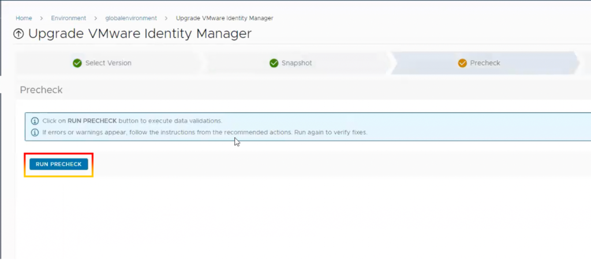Click orange checkmark icon beside Precheck step
The height and width of the screenshot is (261, 591).
(462, 63)
